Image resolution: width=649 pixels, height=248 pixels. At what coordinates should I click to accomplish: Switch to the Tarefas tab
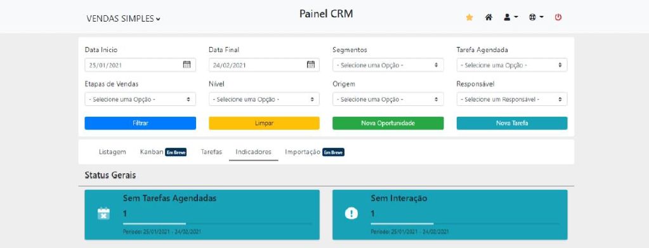[x=211, y=152]
